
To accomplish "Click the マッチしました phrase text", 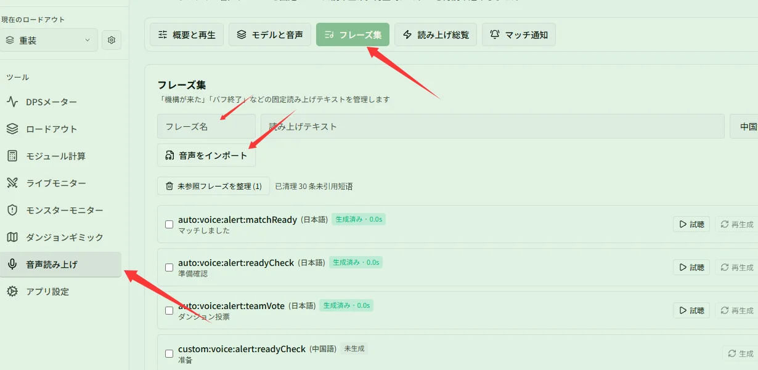I will (x=204, y=231).
